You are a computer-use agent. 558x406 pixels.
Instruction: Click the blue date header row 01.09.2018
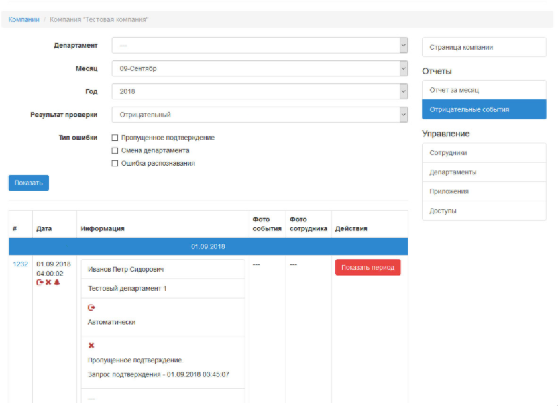coord(208,247)
